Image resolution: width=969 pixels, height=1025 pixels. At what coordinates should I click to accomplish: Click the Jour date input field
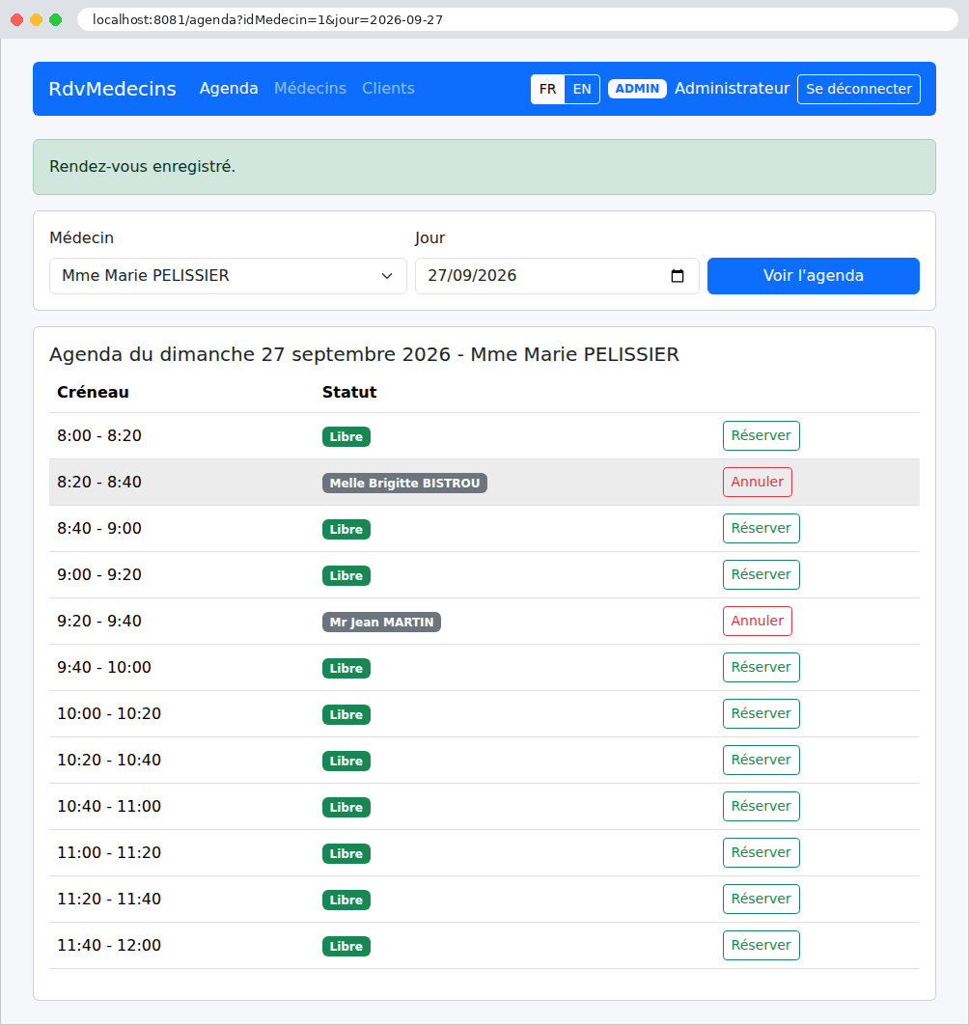tap(557, 276)
